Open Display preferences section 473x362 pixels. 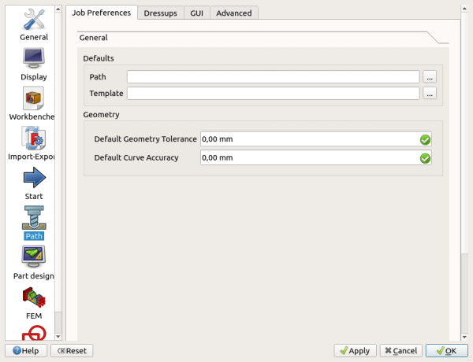point(34,65)
